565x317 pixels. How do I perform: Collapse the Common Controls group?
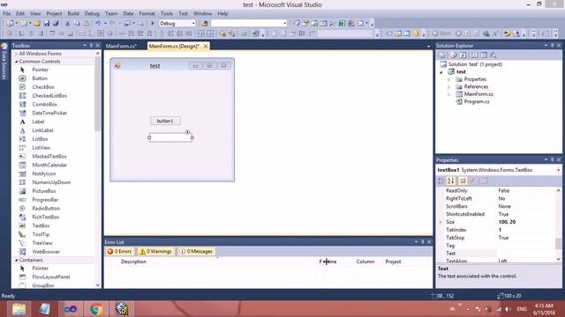pyautogui.click(x=16, y=62)
